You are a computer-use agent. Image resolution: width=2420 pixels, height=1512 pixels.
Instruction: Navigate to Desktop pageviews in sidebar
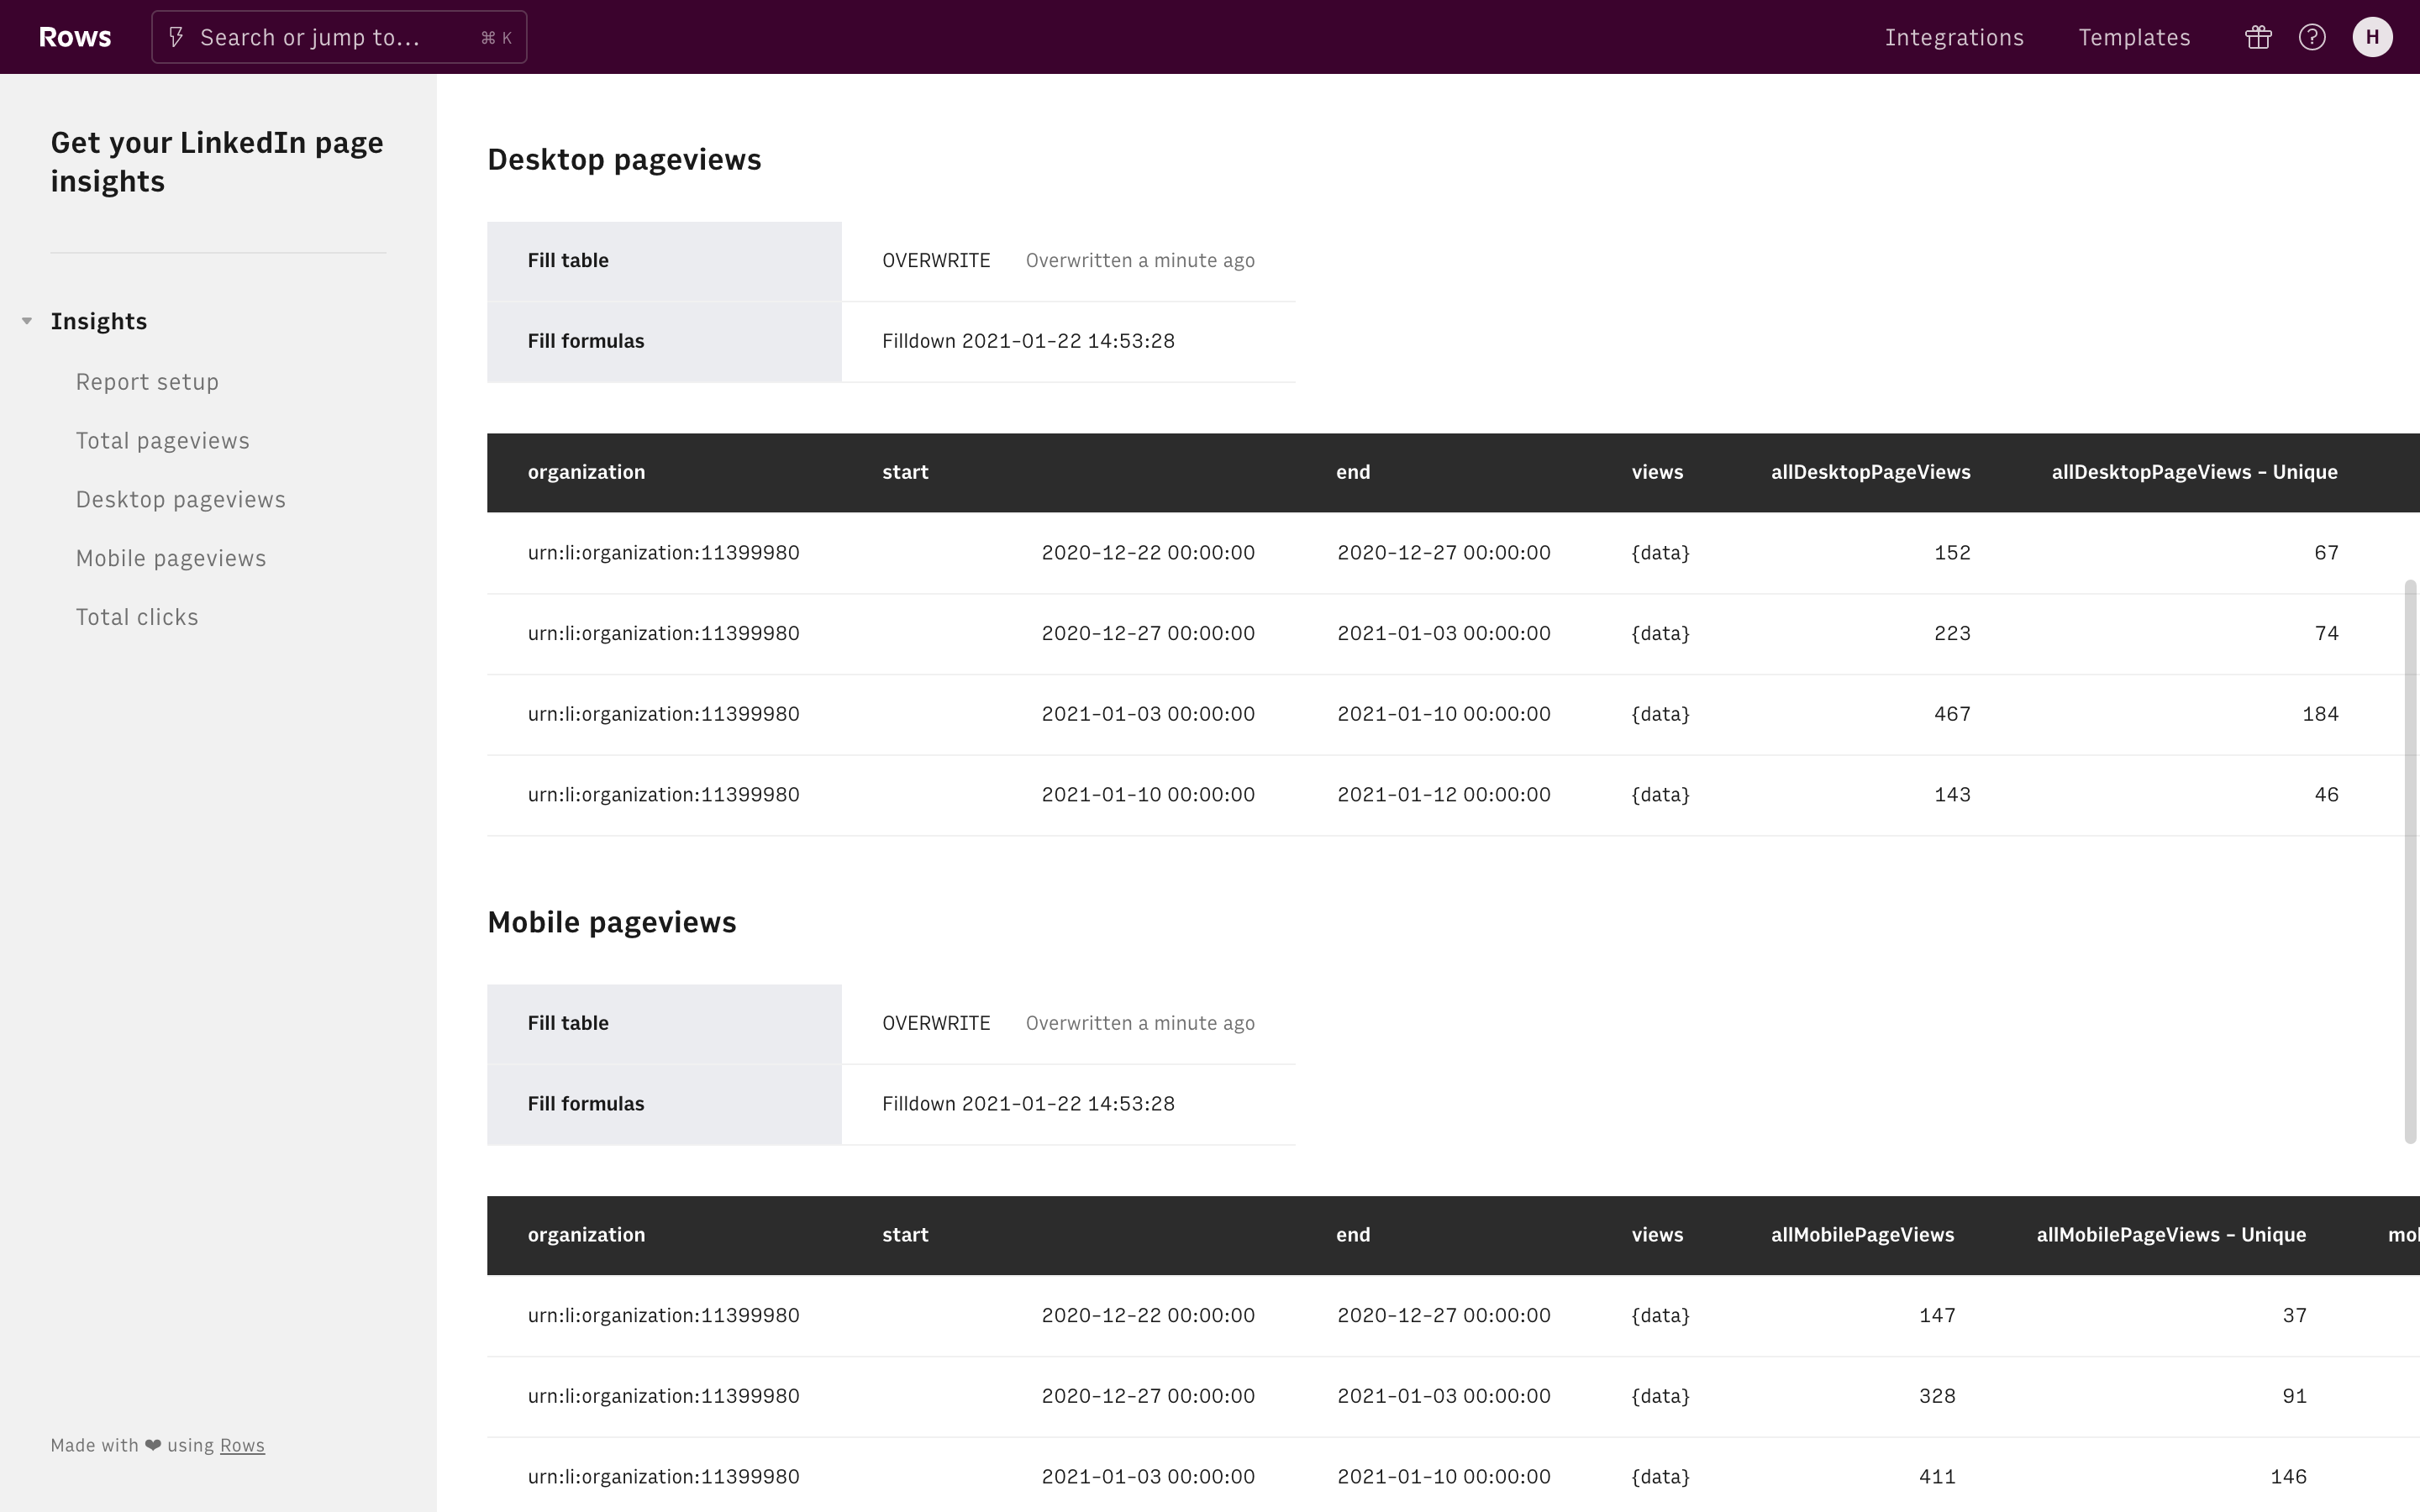181,500
